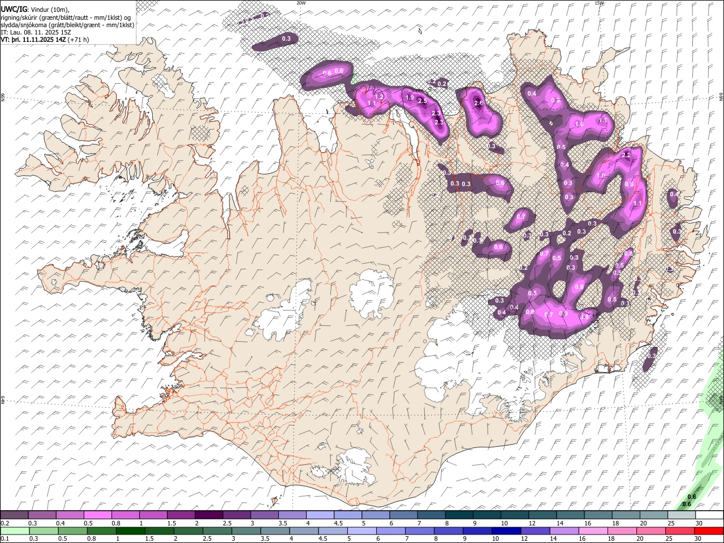Click the 'UWC/IG' title text
Screen dimensions: 724x543
(x=13, y=9)
